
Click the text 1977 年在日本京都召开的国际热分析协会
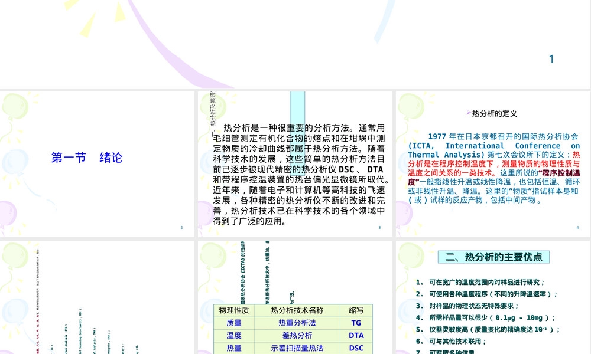pyautogui.click(x=503, y=136)
